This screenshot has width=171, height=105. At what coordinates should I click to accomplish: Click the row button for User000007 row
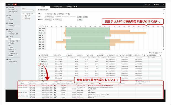39,73
